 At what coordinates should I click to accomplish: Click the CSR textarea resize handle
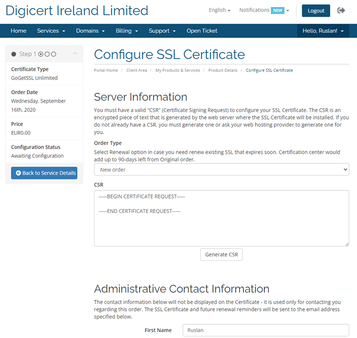click(x=347, y=244)
